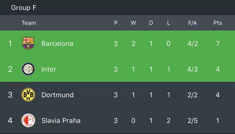Click Dortmund's rank number 3
The height and width of the screenshot is (134, 235).
pos(10,95)
